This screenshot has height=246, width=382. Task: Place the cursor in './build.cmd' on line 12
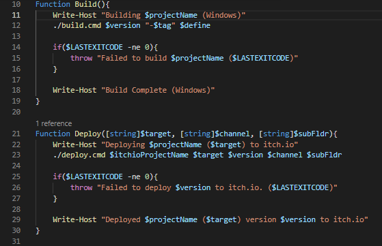click(x=77, y=25)
